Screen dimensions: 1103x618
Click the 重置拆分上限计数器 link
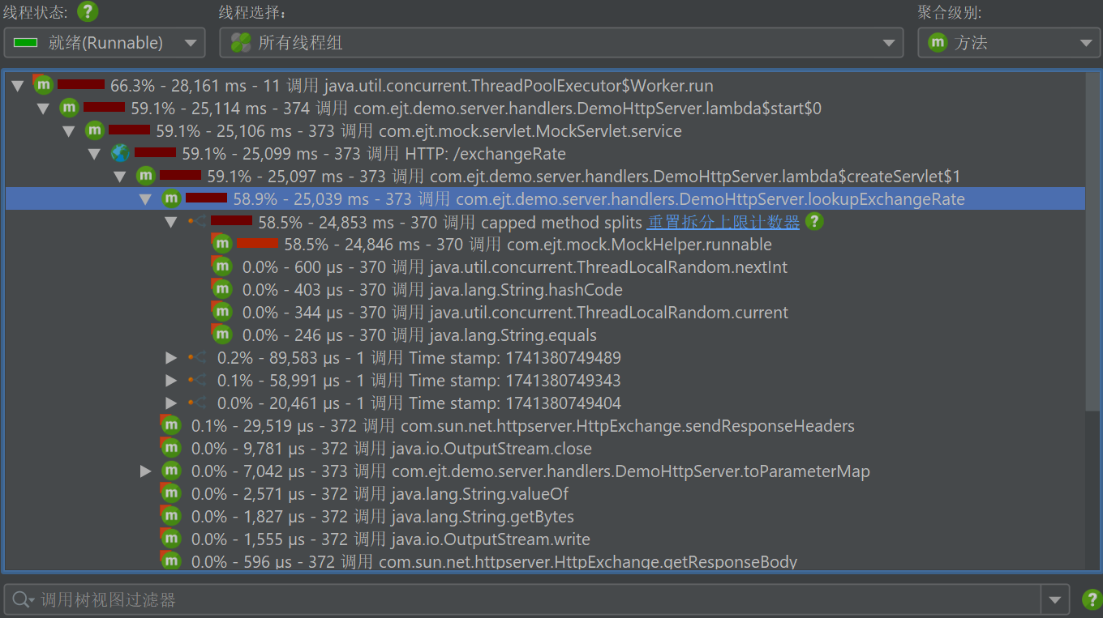click(x=723, y=222)
